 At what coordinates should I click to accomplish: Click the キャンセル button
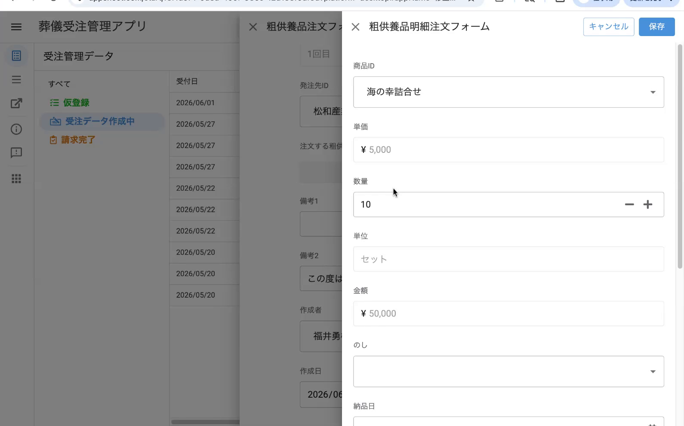608,27
